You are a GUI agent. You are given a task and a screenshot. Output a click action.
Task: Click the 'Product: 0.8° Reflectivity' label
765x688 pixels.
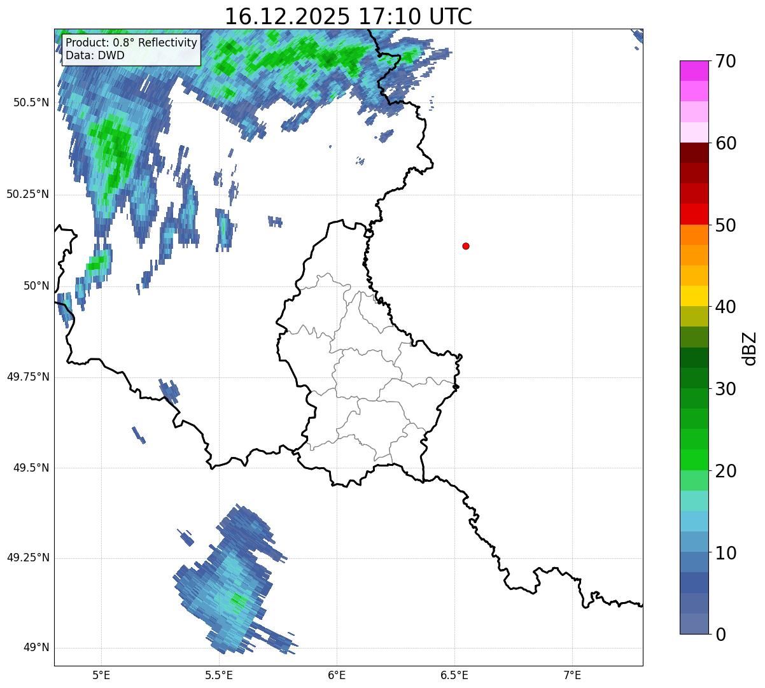(x=132, y=43)
